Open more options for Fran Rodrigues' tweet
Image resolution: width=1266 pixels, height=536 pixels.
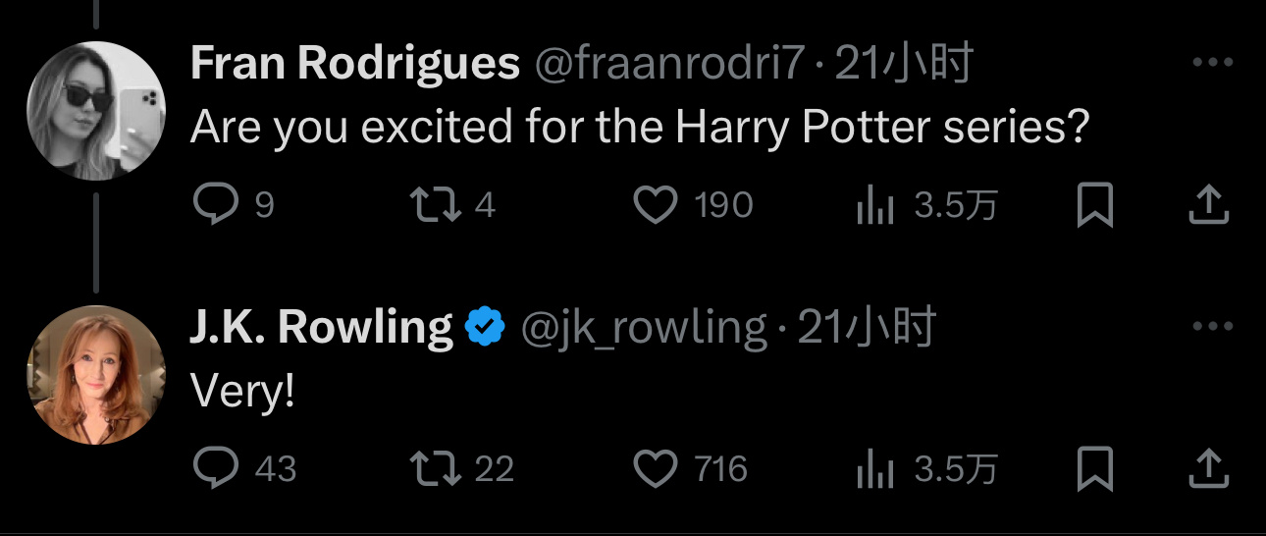pyautogui.click(x=1211, y=63)
